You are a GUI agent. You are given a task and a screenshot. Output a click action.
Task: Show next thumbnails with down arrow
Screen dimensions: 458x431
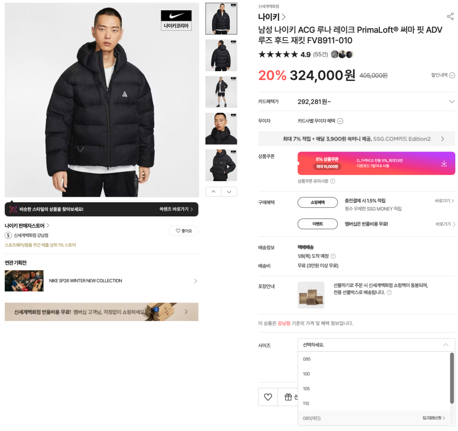click(229, 192)
